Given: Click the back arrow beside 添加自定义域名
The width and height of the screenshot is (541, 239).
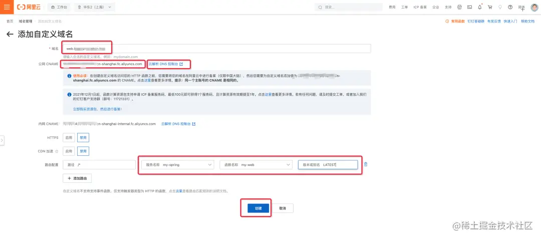Looking at the screenshot, I should 10,34.
